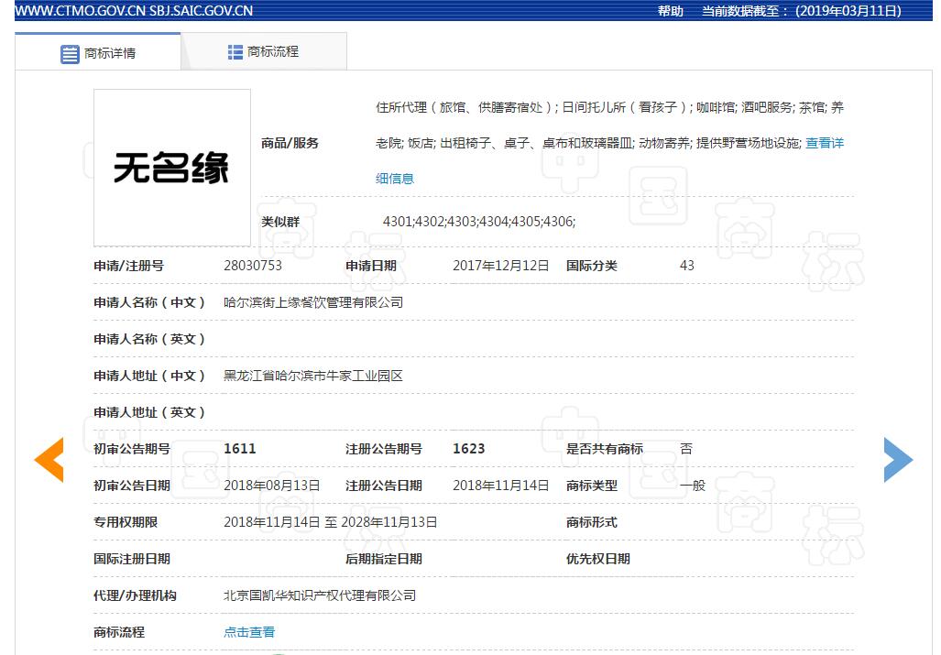Click preliminary announcement issue number 1611
941x655 pixels.
coord(240,449)
